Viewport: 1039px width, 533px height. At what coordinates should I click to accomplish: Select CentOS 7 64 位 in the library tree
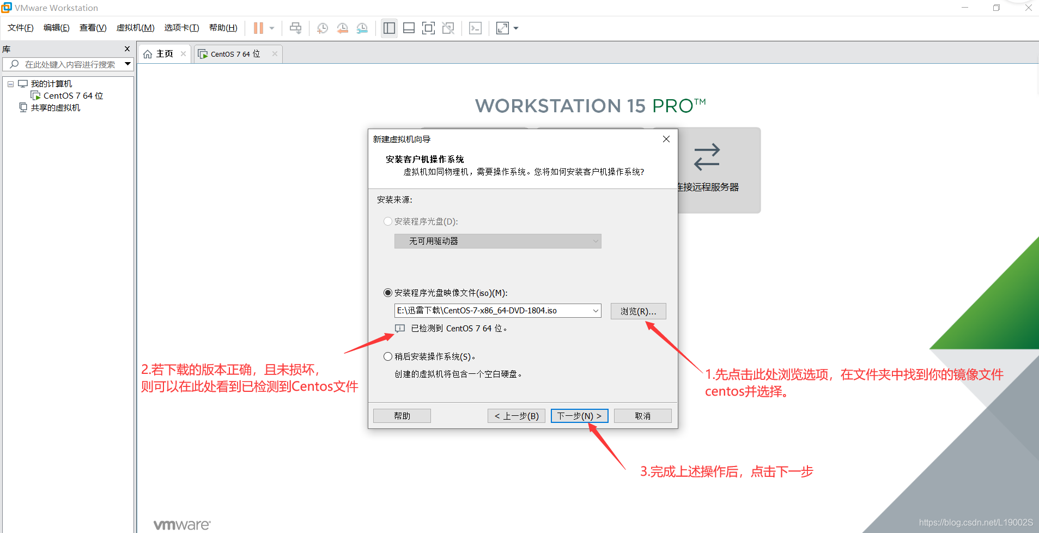pos(74,96)
